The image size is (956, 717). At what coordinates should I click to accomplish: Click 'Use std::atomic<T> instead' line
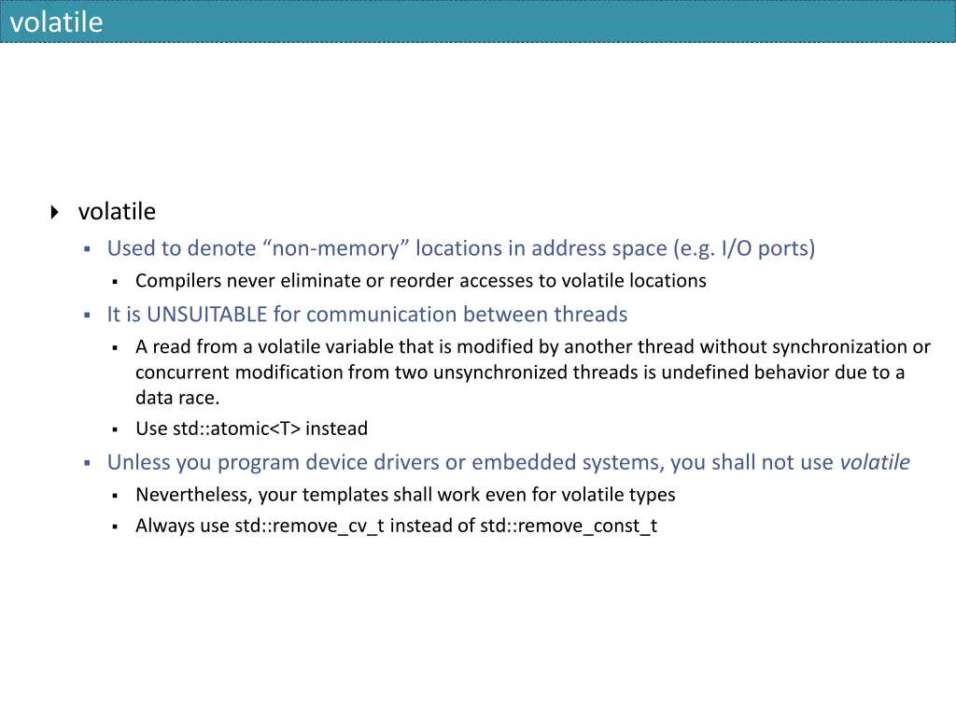[251, 429]
